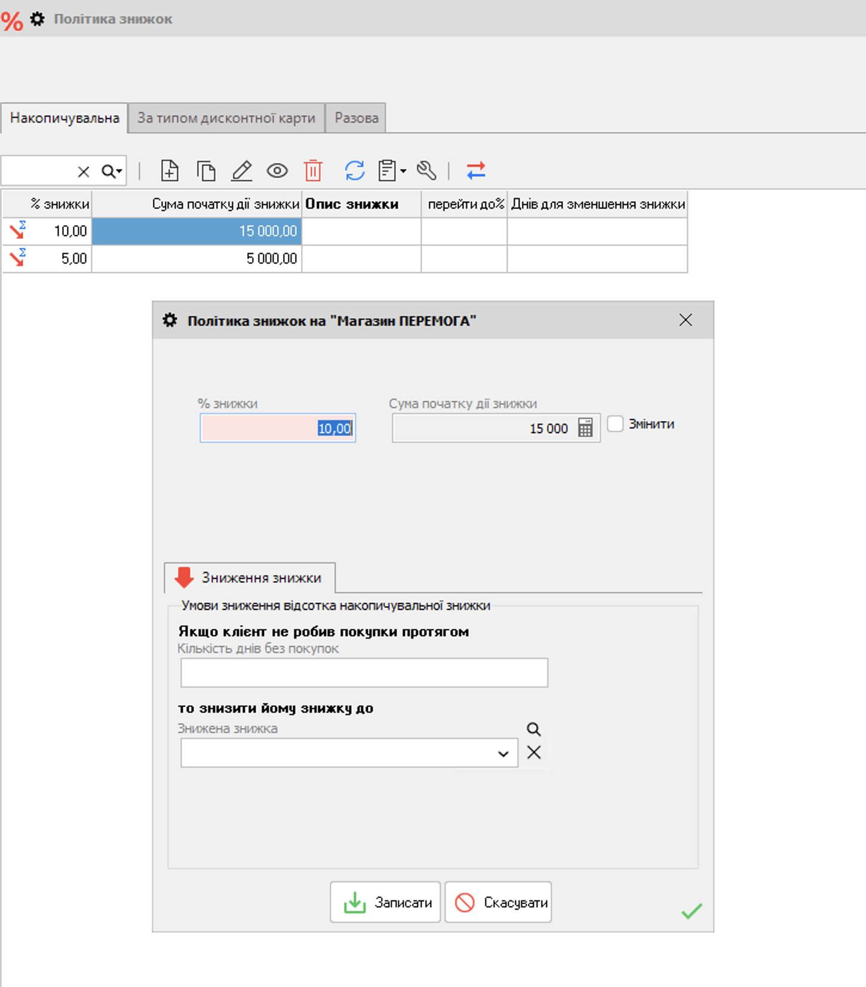Screen dimensions: 866x987
Task: Click the Записати button
Action: click(x=385, y=902)
